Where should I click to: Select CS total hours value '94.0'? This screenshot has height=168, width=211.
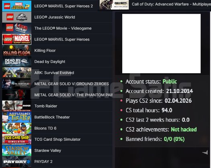pos(167,110)
